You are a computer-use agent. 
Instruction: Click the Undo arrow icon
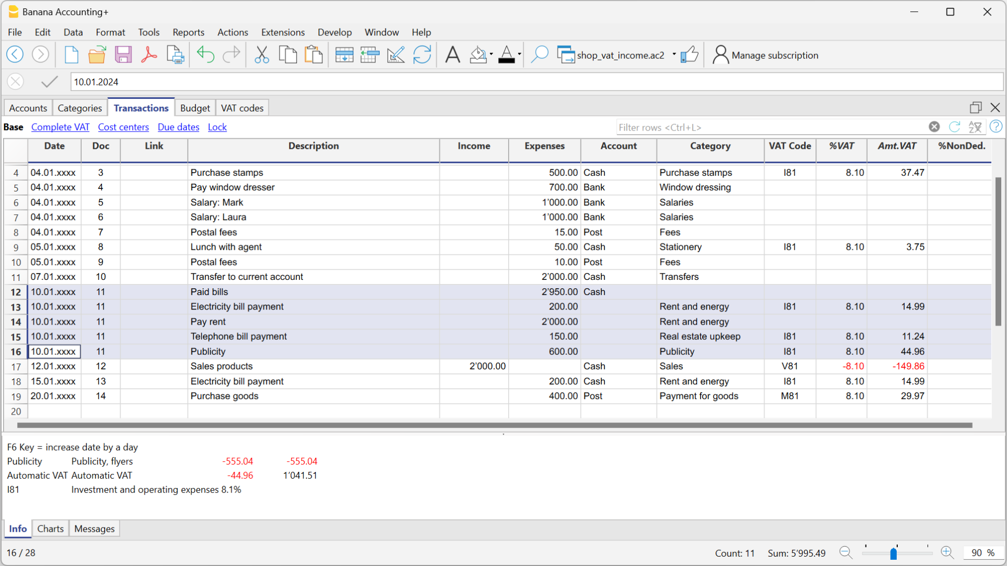pos(205,55)
